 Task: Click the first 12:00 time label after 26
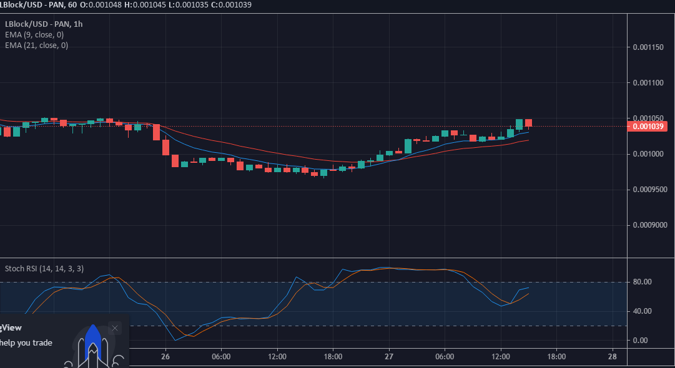tap(277, 356)
